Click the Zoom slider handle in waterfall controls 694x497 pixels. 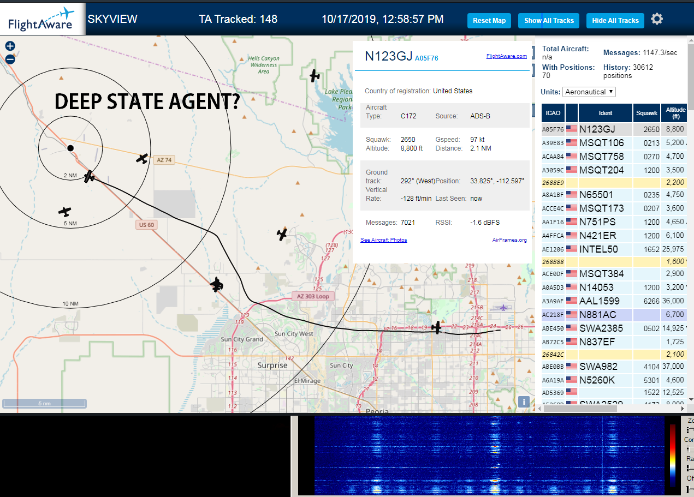687,430
